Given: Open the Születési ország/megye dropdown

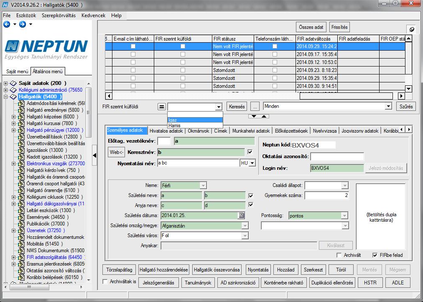Looking at the screenshot, I should [245, 225].
